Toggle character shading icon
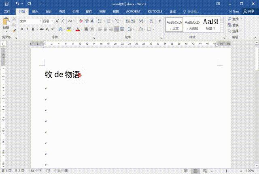 (x=86, y=29)
